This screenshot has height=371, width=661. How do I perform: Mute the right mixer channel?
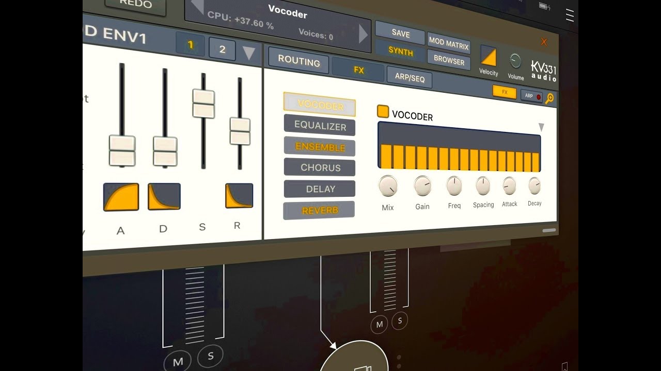[x=380, y=325]
